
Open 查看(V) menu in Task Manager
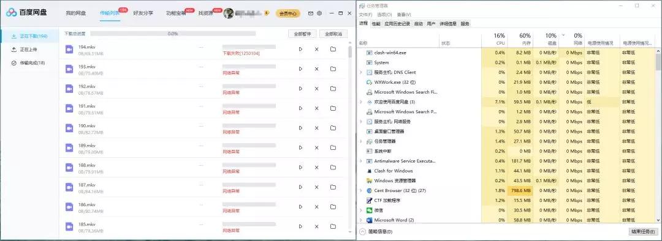403,15
